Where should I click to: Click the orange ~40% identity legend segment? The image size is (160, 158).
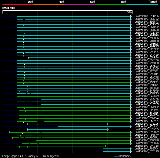[x=49, y=5]
